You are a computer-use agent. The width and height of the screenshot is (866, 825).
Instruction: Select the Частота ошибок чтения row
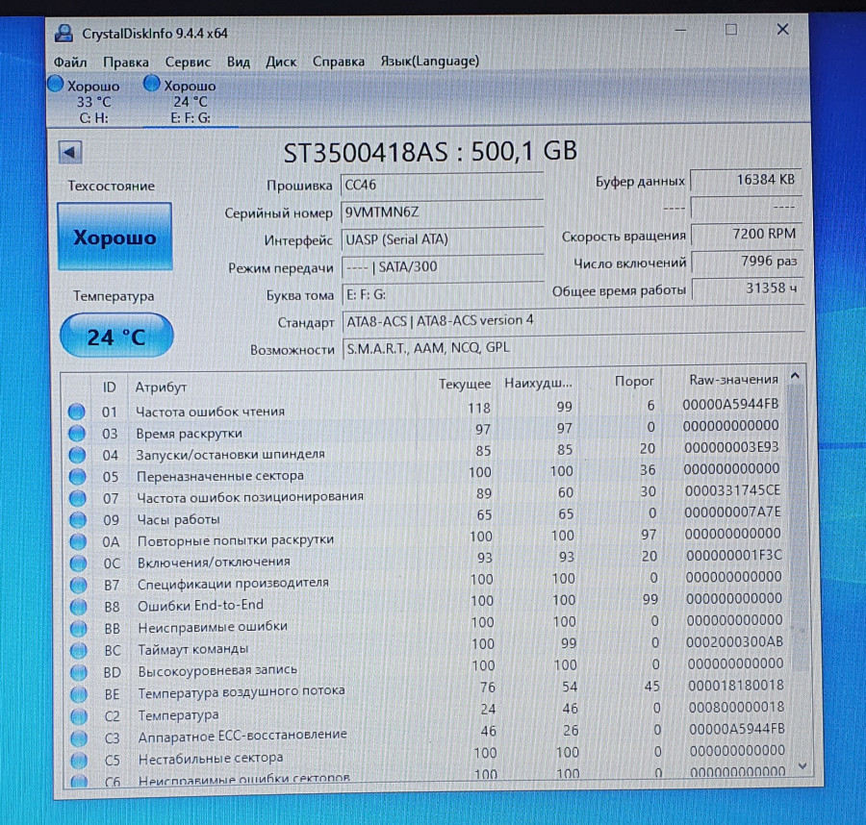425,409
